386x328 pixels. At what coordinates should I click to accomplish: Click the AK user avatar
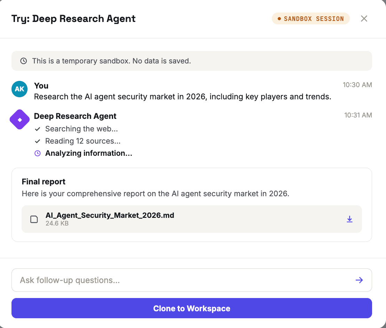[19, 89]
